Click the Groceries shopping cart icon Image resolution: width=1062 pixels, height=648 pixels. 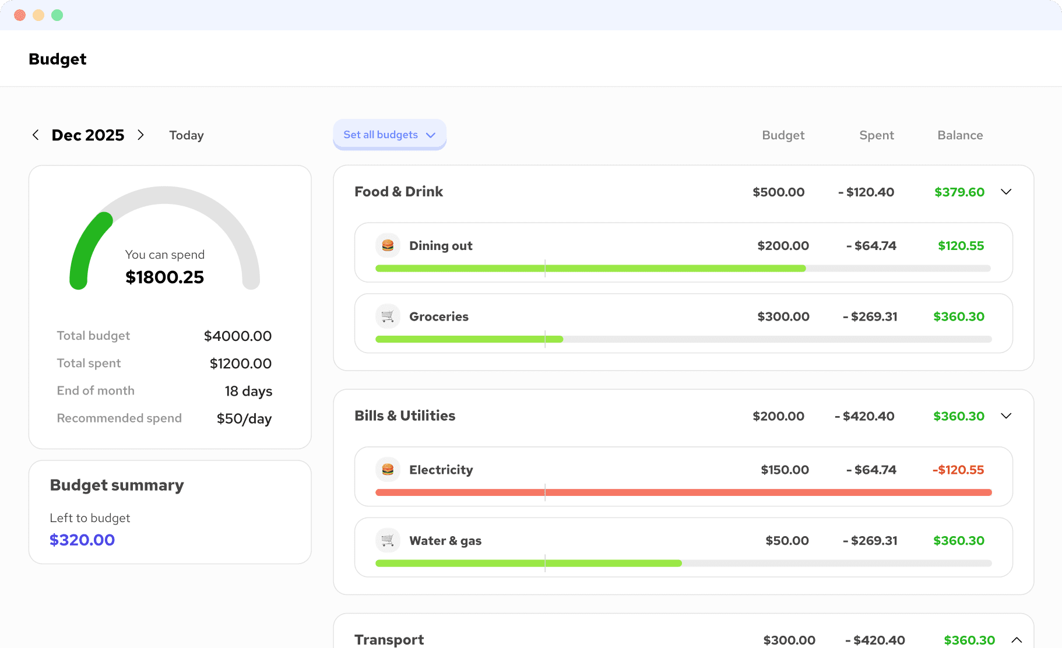[388, 316]
